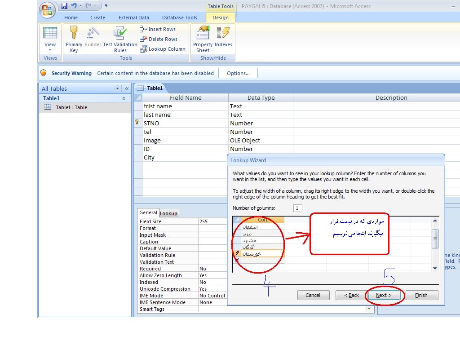The width and height of the screenshot is (460, 345).
Task: Click the select-all corner of lookup grid
Action: (237, 220)
